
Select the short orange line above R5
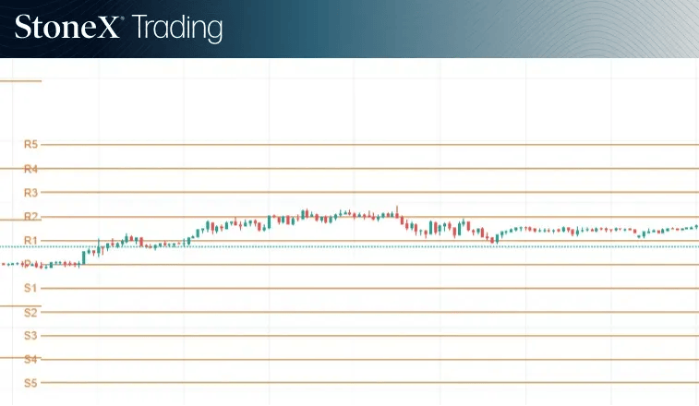20,81
